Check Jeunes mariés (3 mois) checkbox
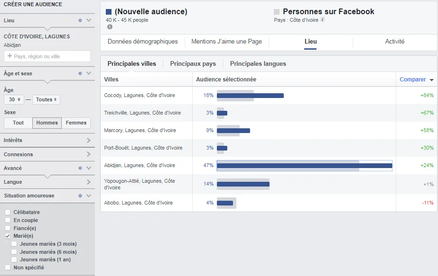The image size is (438, 276). (14, 244)
